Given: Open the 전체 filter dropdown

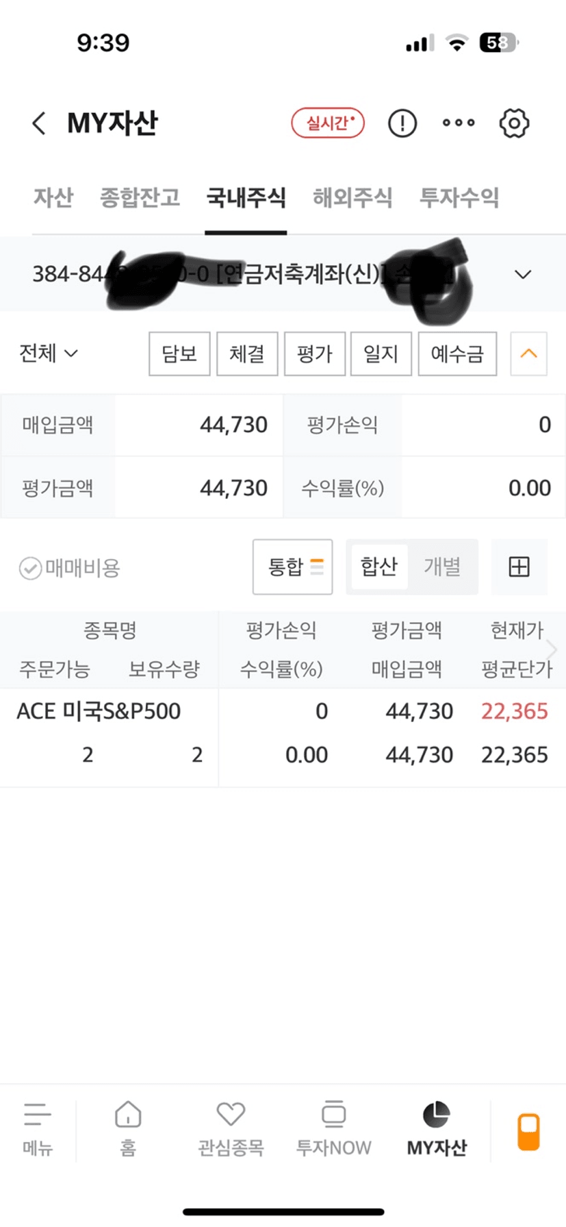Looking at the screenshot, I should 49,354.
